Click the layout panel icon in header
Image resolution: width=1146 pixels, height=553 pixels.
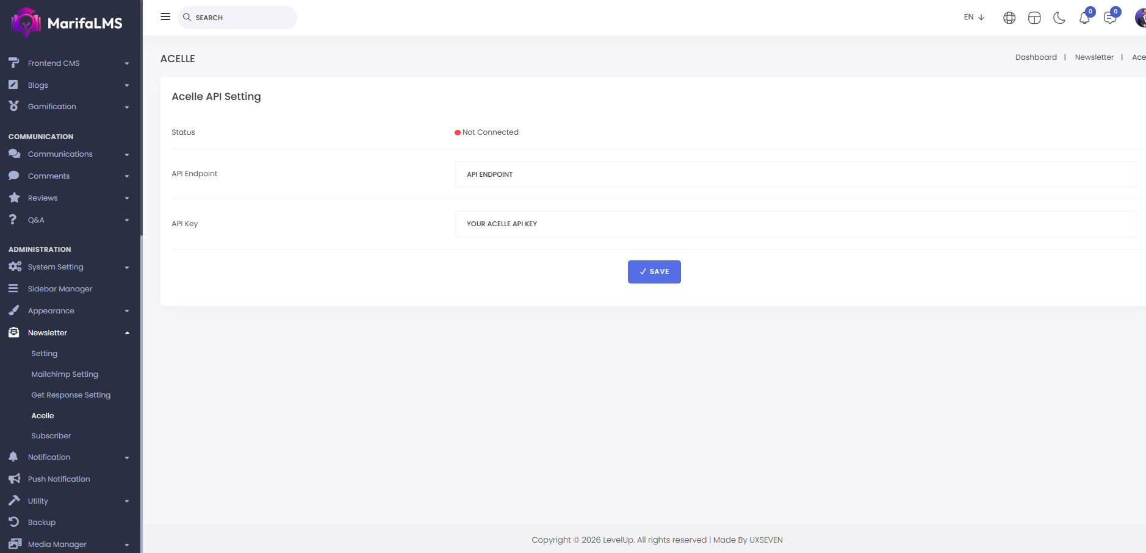point(1034,18)
